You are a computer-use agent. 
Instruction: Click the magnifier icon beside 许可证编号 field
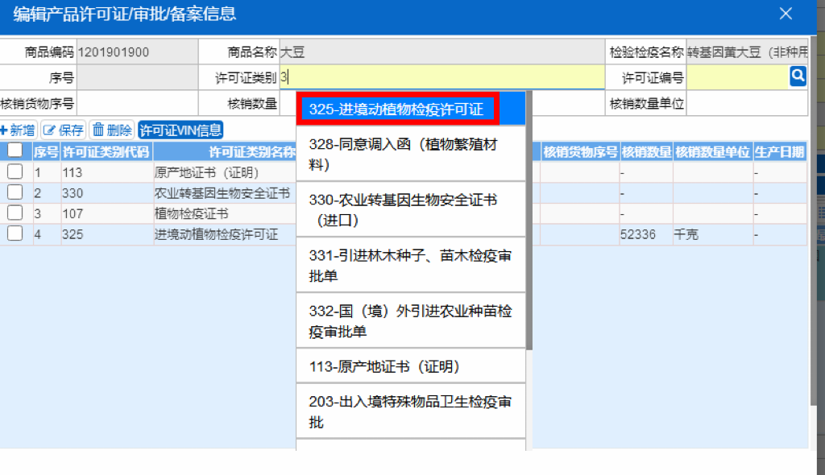tap(798, 76)
